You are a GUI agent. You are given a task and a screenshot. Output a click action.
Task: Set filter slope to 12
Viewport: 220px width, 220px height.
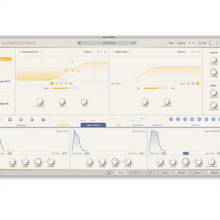(x=188, y=83)
